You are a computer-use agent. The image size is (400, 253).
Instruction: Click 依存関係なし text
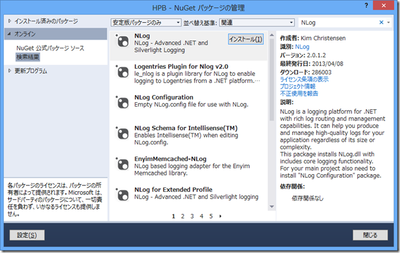pyautogui.click(x=308, y=198)
